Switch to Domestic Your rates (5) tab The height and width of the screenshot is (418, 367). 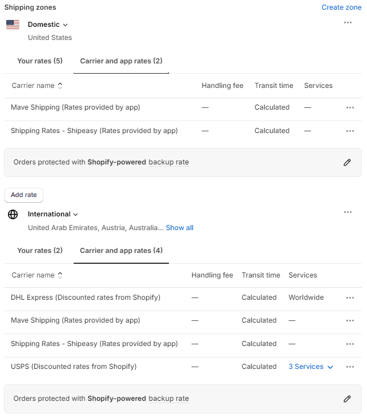click(x=40, y=61)
